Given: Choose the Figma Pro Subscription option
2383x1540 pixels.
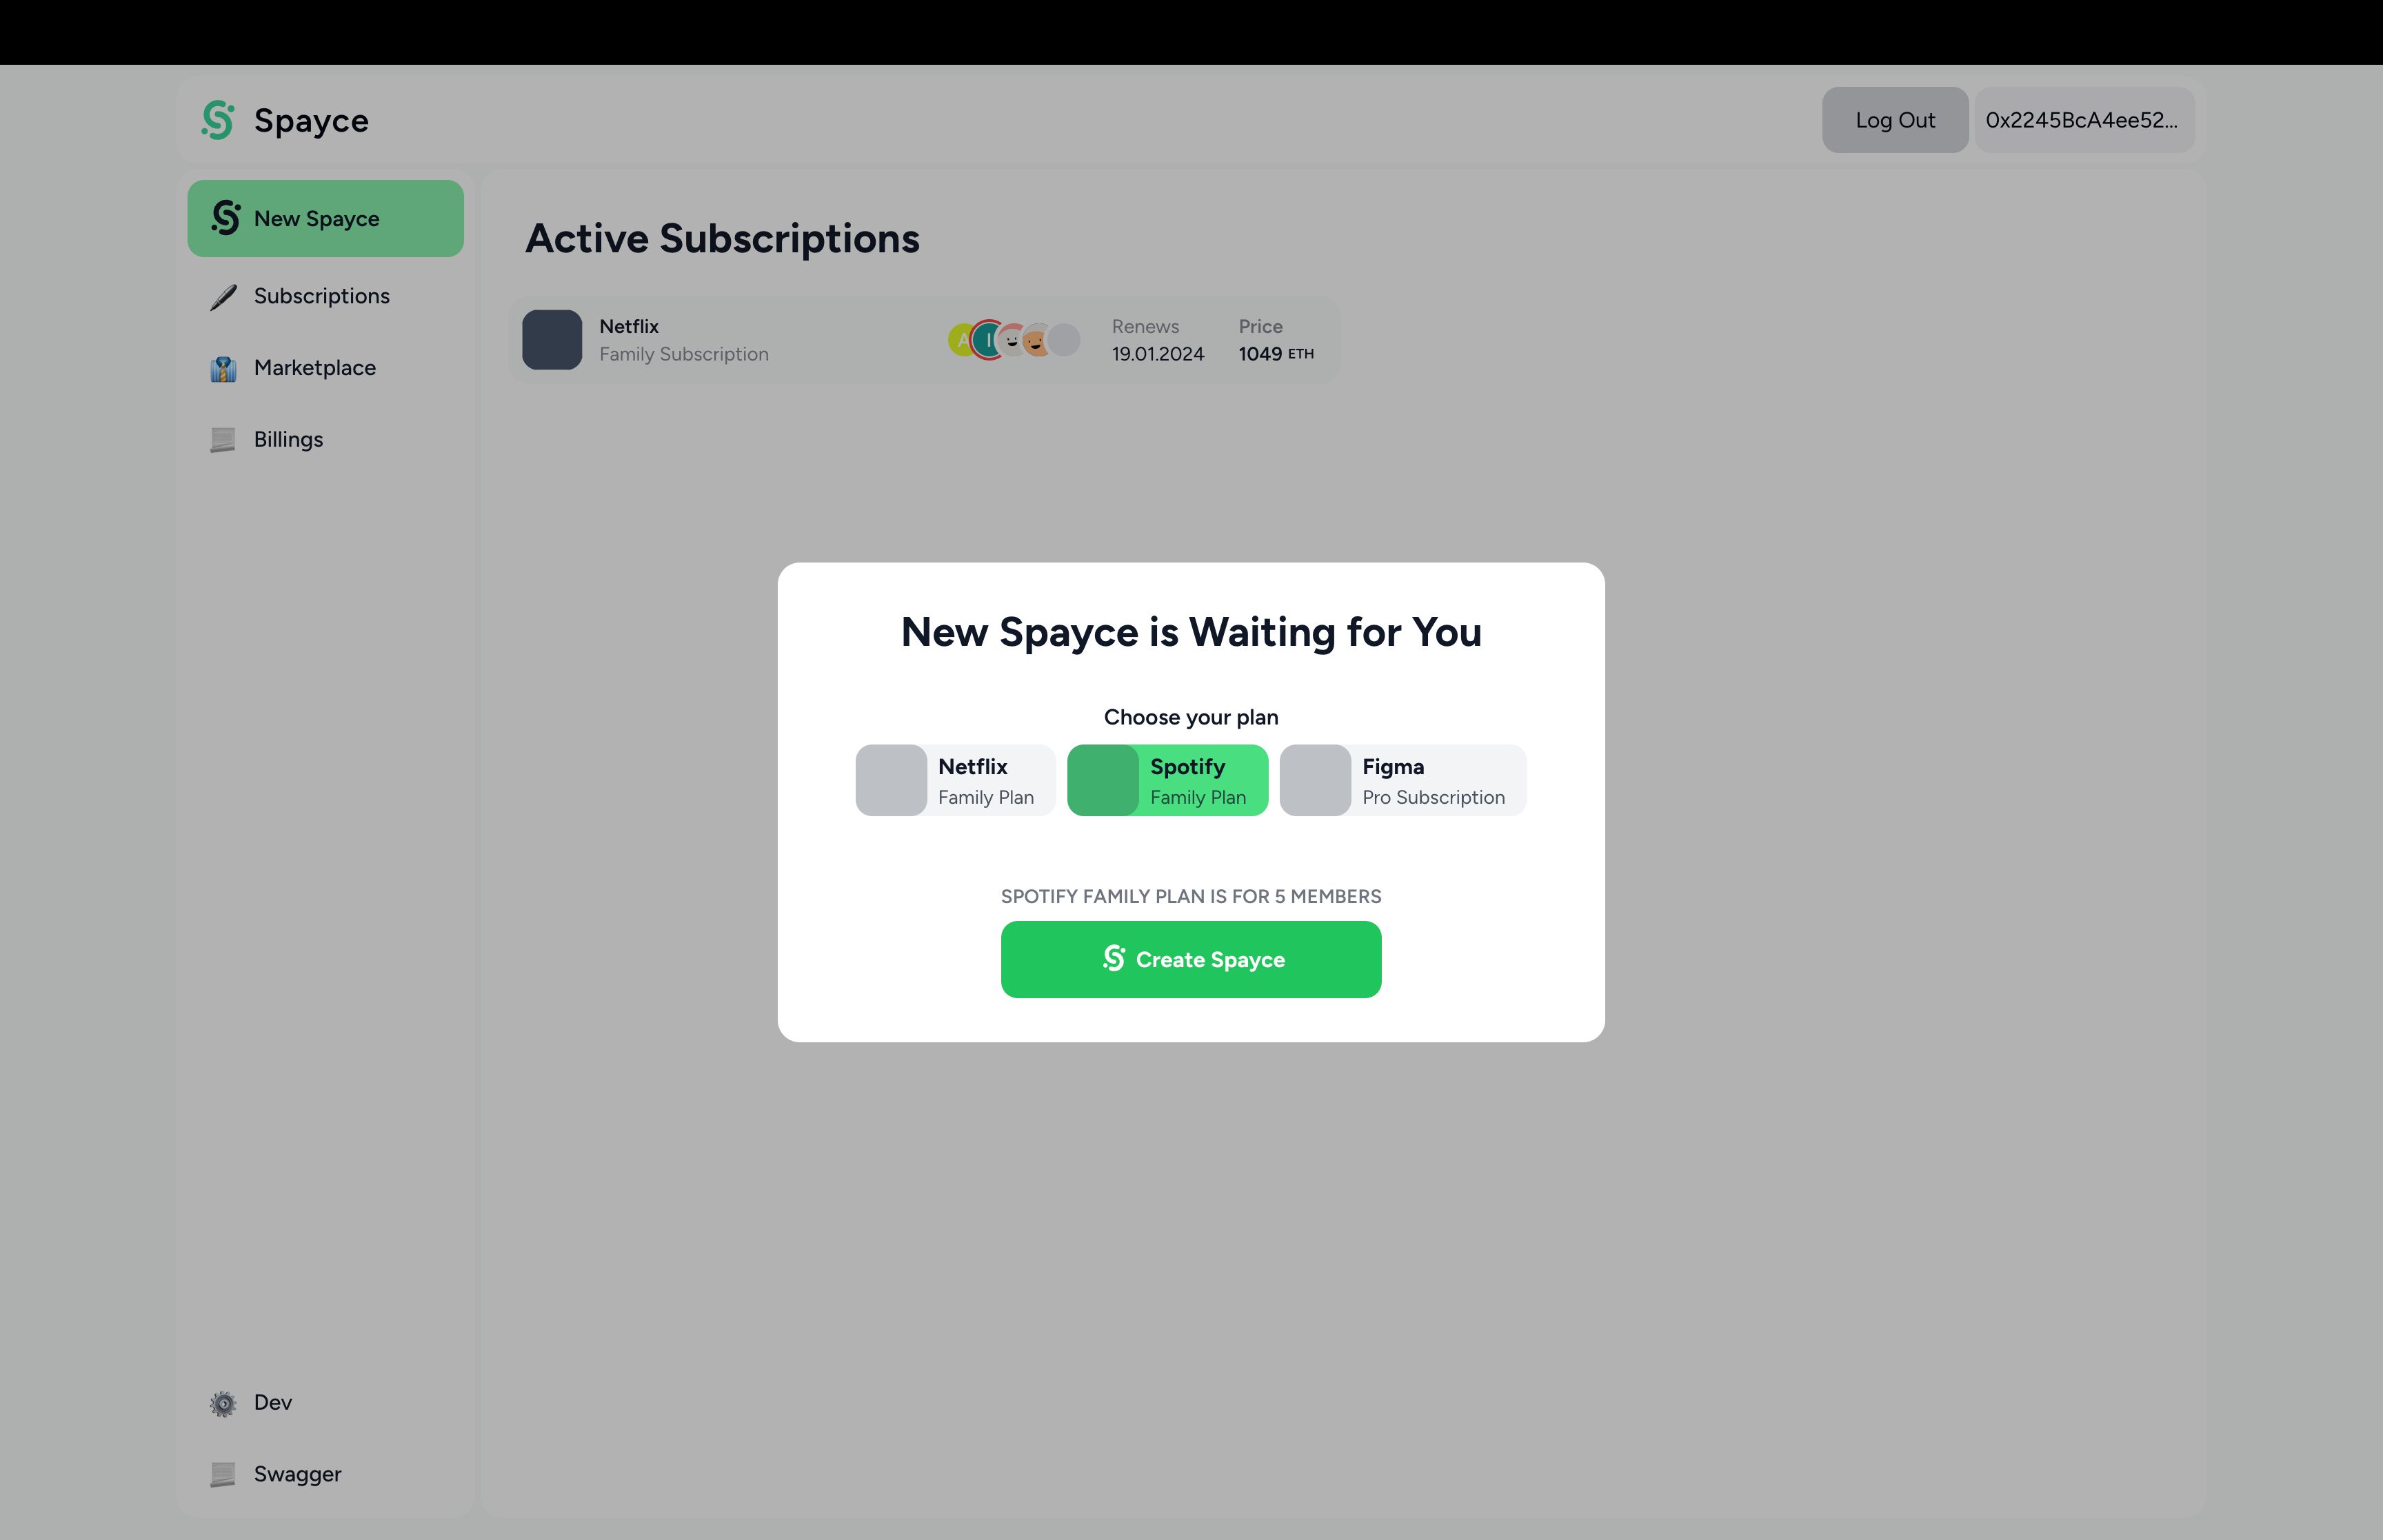Looking at the screenshot, I should coord(1403,780).
